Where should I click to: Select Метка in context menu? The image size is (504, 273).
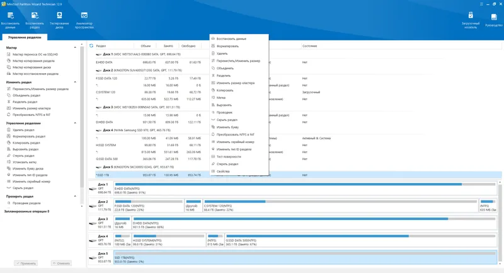click(x=239, y=98)
